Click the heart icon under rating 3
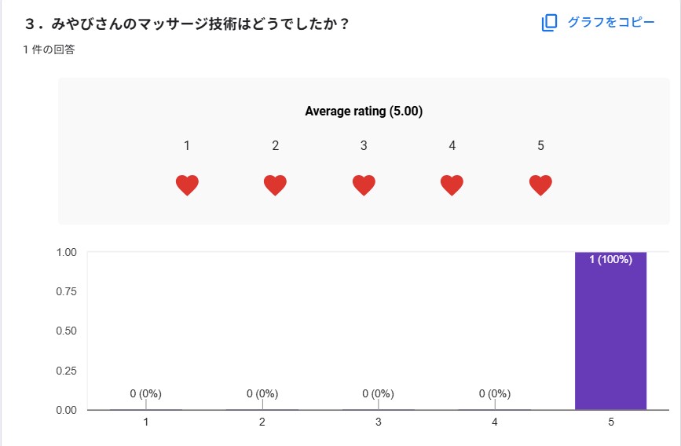The width and height of the screenshot is (681, 446). [x=364, y=185]
